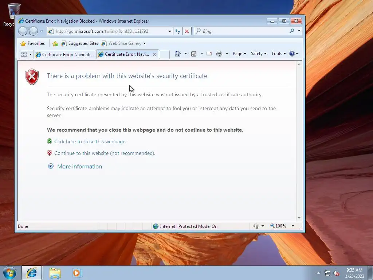Screen dimensions: 373x280
Task: Click the Internet Protected Mode zone indicator
Action: click(185, 226)
